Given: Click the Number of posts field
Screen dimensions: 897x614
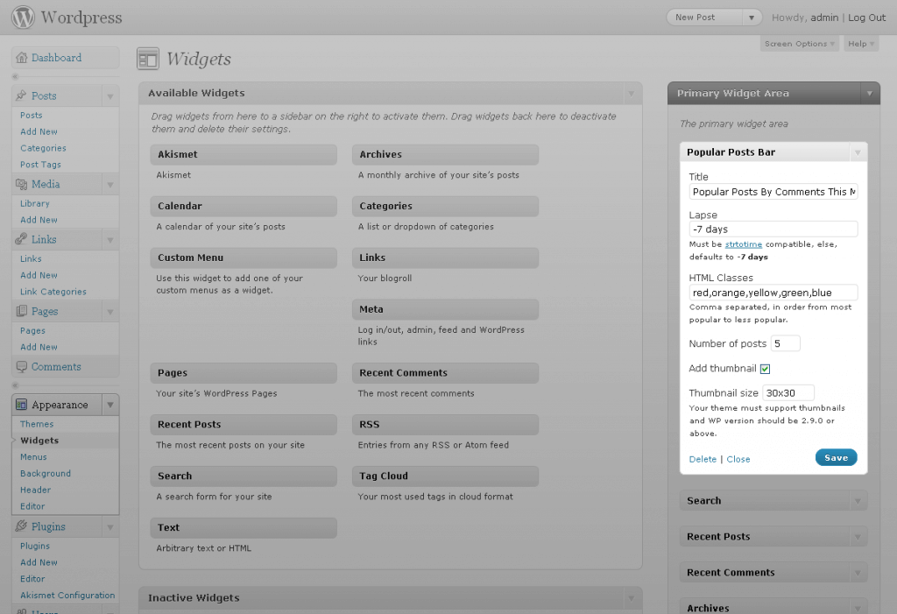Looking at the screenshot, I should coord(786,344).
